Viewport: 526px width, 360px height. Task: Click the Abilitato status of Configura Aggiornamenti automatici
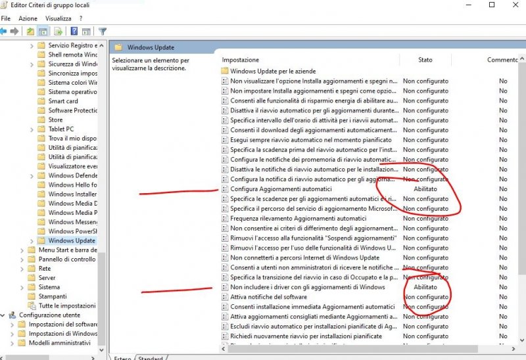click(x=425, y=189)
